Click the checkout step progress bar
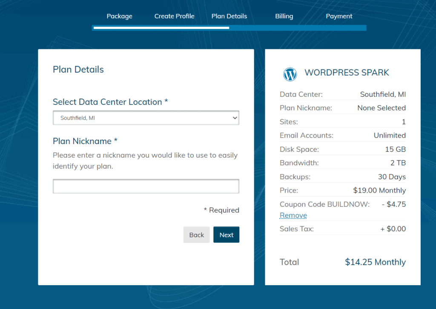436x309 pixels. 229,28
